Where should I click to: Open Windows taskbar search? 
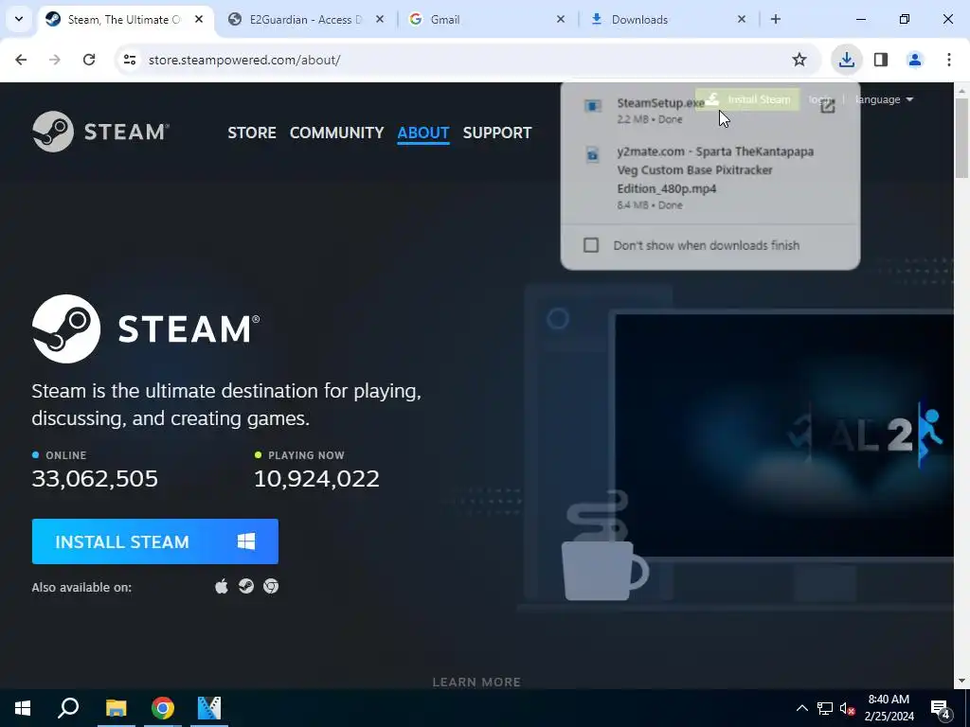[x=68, y=708]
